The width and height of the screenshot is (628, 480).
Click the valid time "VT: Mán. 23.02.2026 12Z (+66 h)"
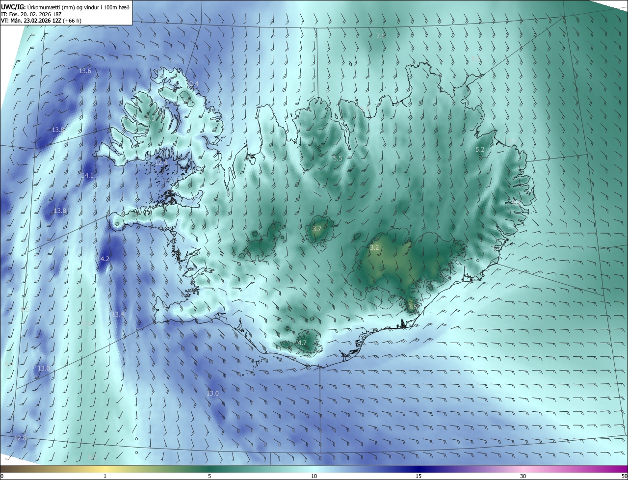[41, 21]
